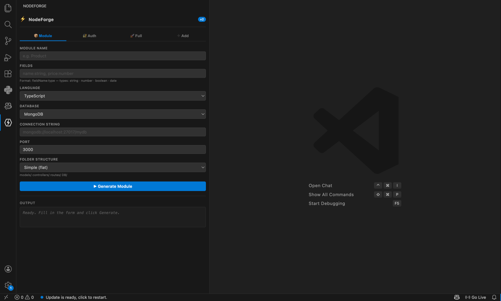Open the Language dropdown showing TypeScript
This screenshot has width=501, height=301.
(x=113, y=96)
